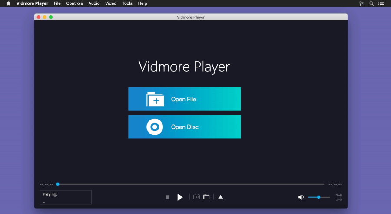Viewport: 391px width, 214px height.
Task: Click the seek bar position handle
Action: [x=58, y=184]
